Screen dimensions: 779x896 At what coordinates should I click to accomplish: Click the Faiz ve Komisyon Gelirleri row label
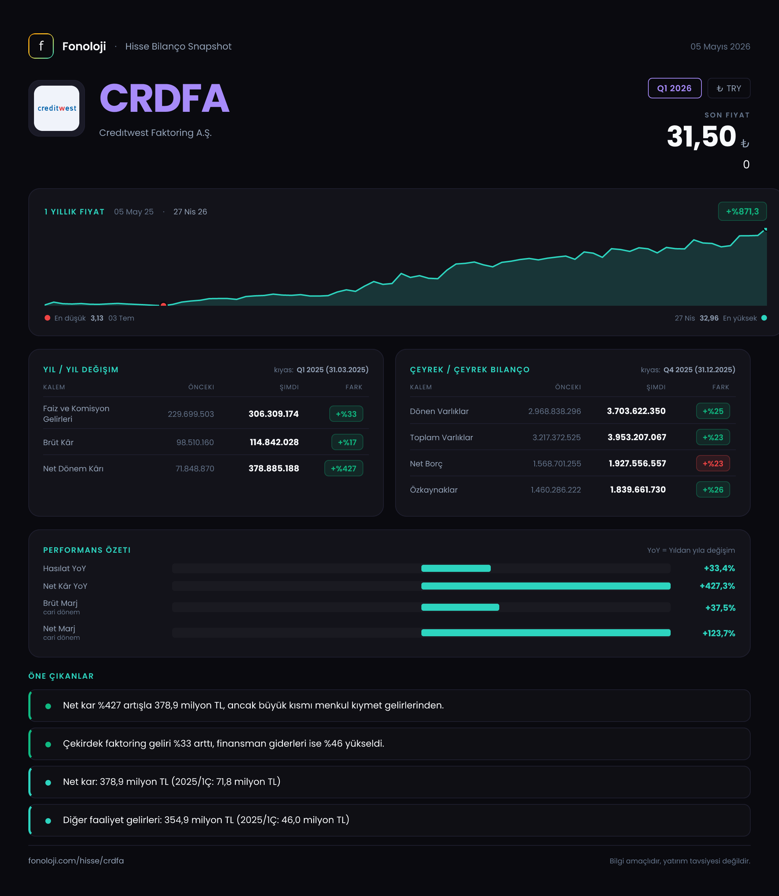point(76,414)
